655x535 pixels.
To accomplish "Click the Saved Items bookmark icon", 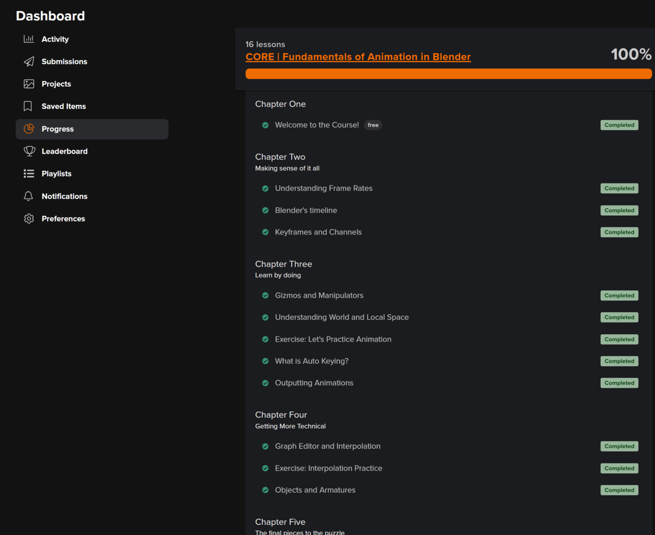I will tap(28, 106).
